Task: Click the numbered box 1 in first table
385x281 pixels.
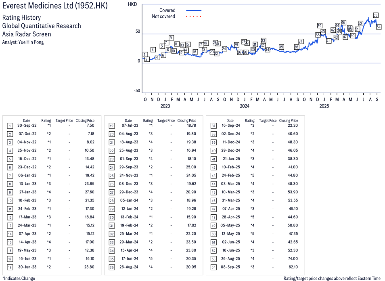Action: pos(10,126)
